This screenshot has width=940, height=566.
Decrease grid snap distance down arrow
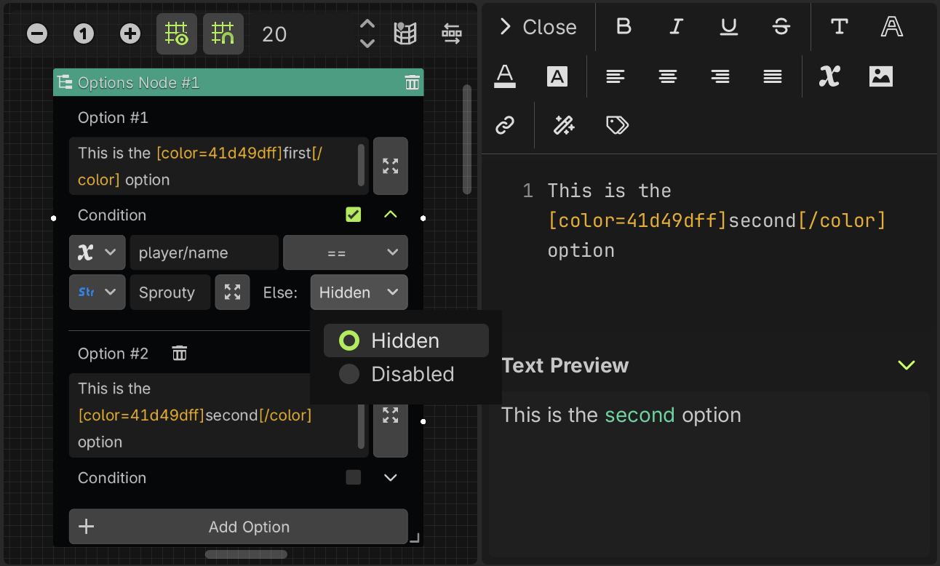(x=367, y=44)
